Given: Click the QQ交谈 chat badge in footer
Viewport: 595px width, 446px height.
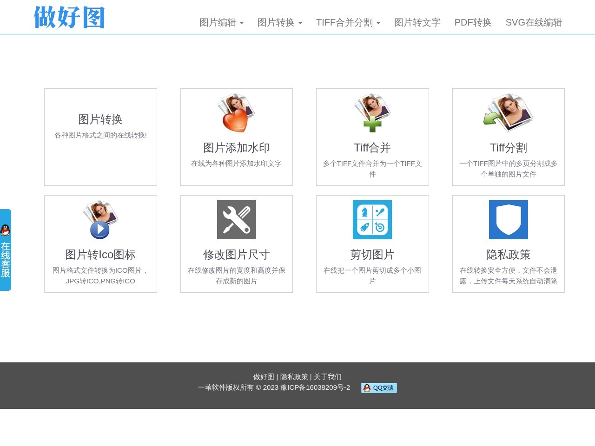Looking at the screenshot, I should pos(379,388).
